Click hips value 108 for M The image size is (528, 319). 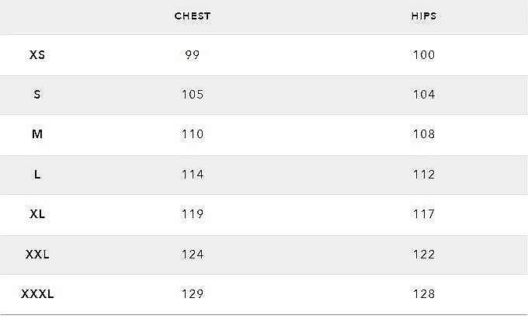click(424, 134)
